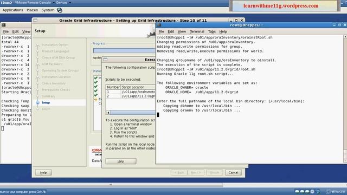Screen dimensions: 347x195
Task: Select the Prerequisite Checks step
Action: coord(56,90)
